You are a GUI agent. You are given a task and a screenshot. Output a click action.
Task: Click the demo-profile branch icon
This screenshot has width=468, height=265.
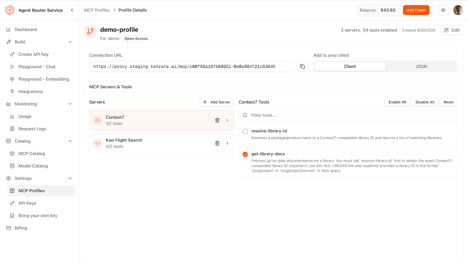[x=90, y=31]
